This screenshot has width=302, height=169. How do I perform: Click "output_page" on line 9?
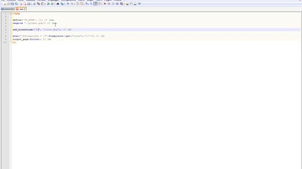pos(21,39)
